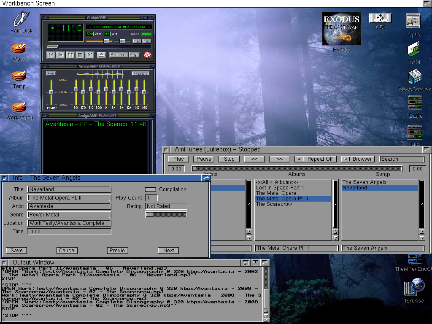Click the red-white Boing ball in AmigaAMP
The height and width of the screenshot is (324, 432).
(148, 55)
